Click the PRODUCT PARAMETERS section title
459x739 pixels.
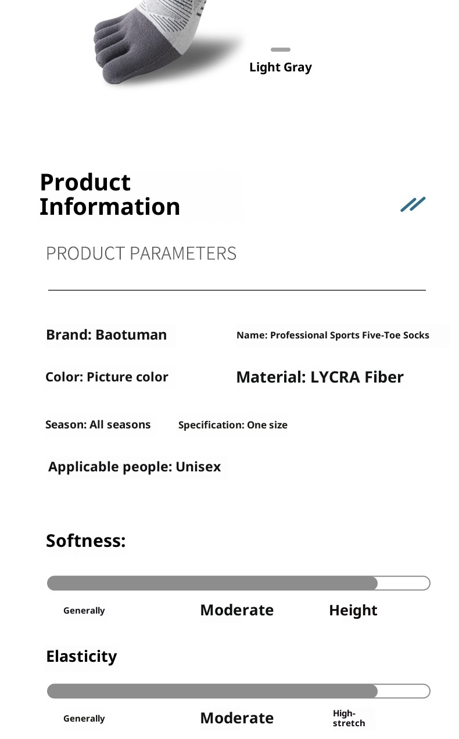tap(141, 253)
